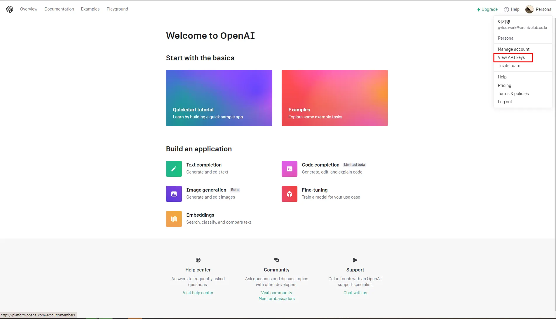Open the Code completion link

(x=321, y=165)
